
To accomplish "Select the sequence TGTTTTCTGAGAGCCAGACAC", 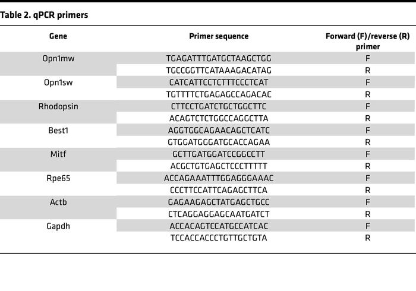I will (x=219, y=94).
